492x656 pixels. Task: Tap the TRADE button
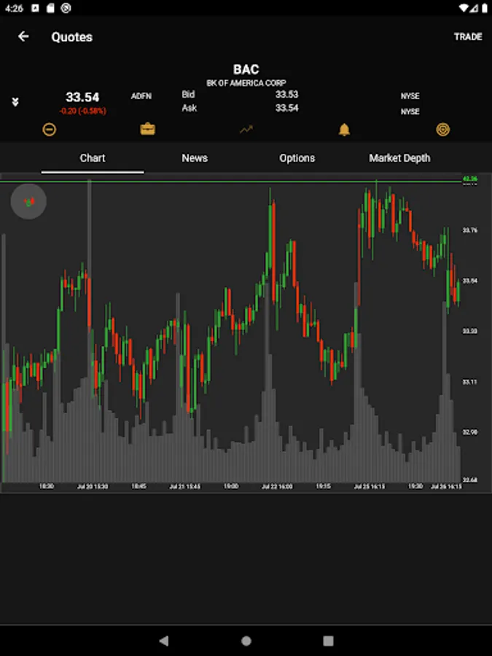click(468, 37)
